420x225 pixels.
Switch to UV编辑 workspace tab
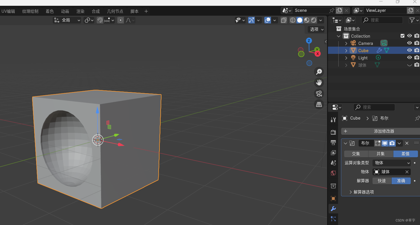(x=8, y=11)
